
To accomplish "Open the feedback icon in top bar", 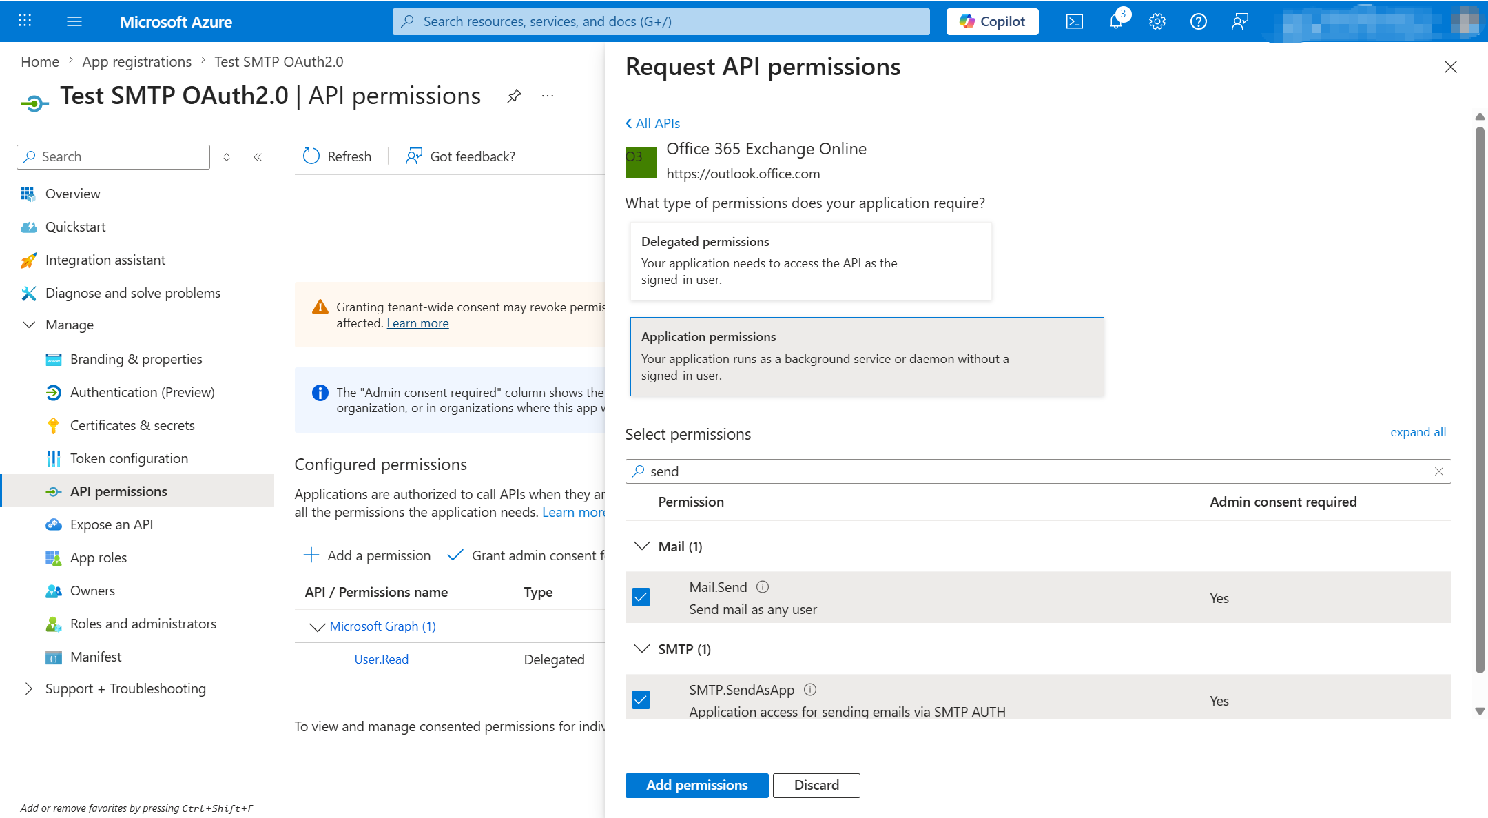I will point(1240,21).
